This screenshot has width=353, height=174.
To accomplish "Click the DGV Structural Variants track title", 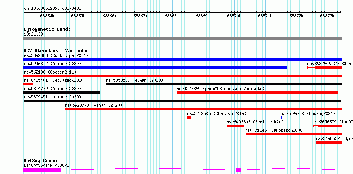I will click(56, 51).
